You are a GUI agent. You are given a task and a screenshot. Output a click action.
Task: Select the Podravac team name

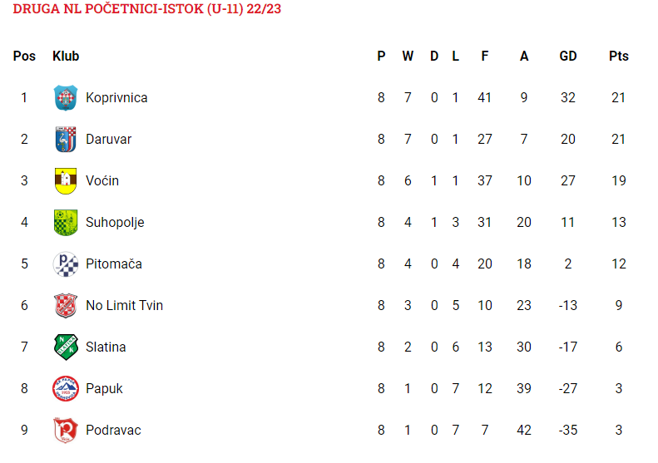113,430
